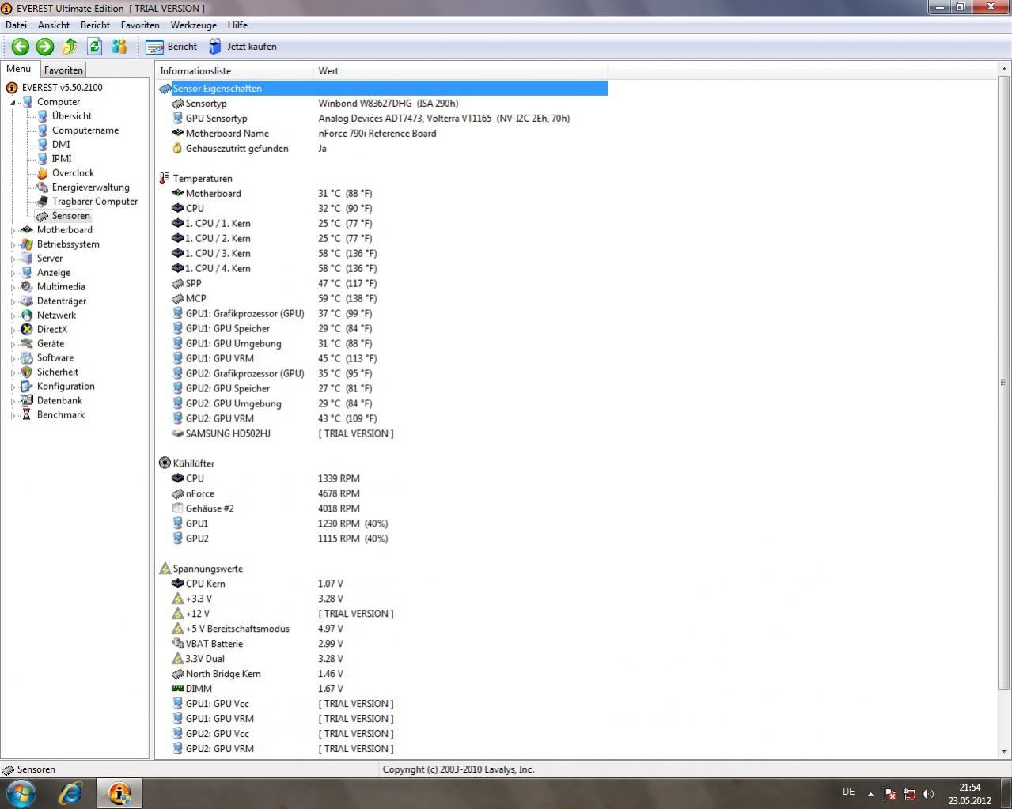The width and height of the screenshot is (1012, 809).
Task: Click the Refresh toolbar icon
Action: tap(94, 47)
